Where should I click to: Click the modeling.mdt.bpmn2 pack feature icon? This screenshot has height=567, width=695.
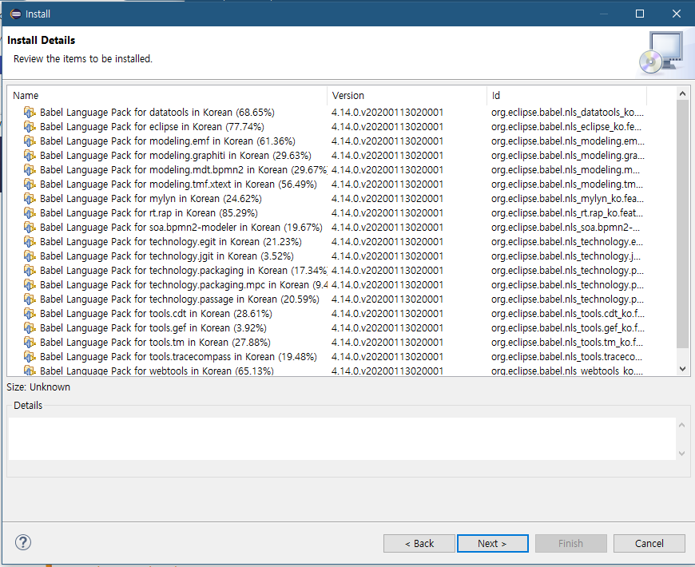click(30, 170)
